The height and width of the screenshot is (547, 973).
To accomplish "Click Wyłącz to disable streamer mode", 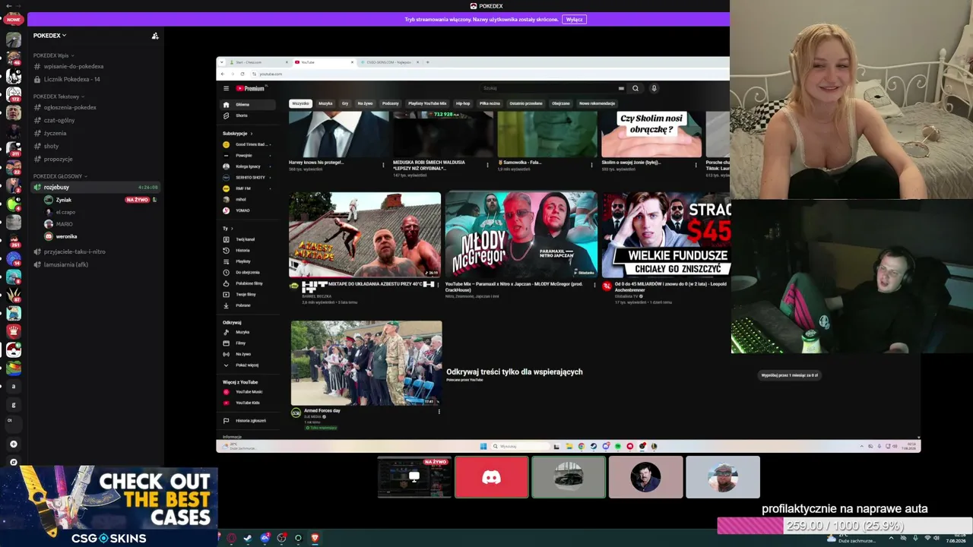I will coord(574,19).
